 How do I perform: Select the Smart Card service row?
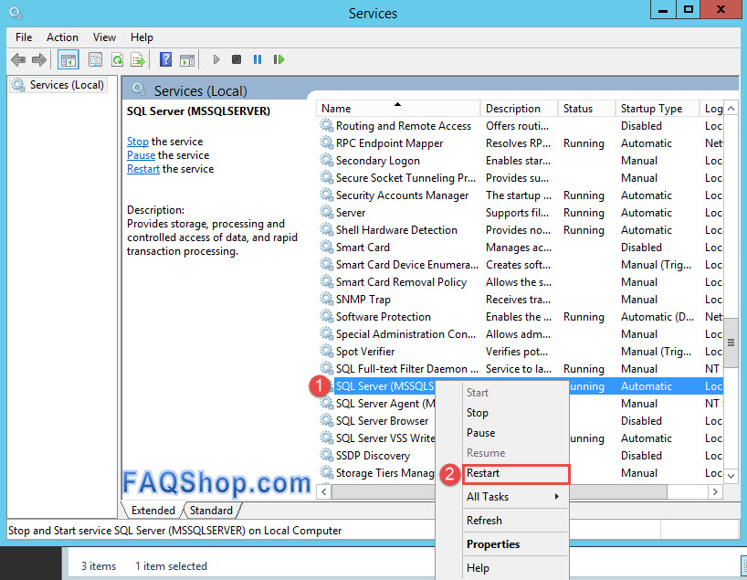[x=363, y=248]
